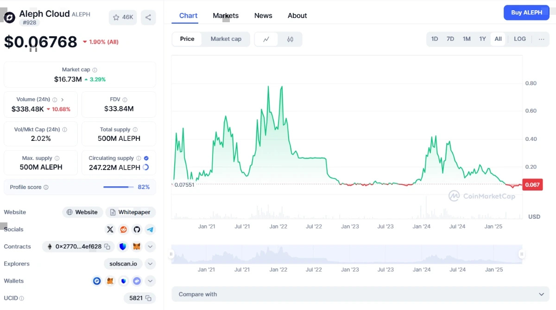This screenshot has height=310, width=556.
Task: Click the info icon next to Total supply
Action: pos(135,130)
